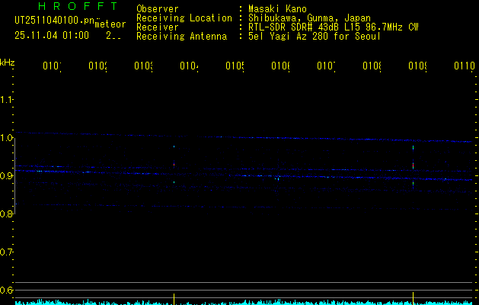The image size is (479, 305).
Task: Click the left yellow marker at the bottom
Action: pos(174,297)
